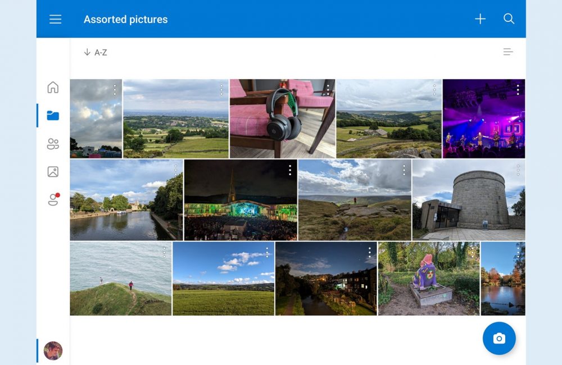Image resolution: width=562 pixels, height=365 pixels.
Task: Open the hamburger navigation menu
Action: point(55,19)
